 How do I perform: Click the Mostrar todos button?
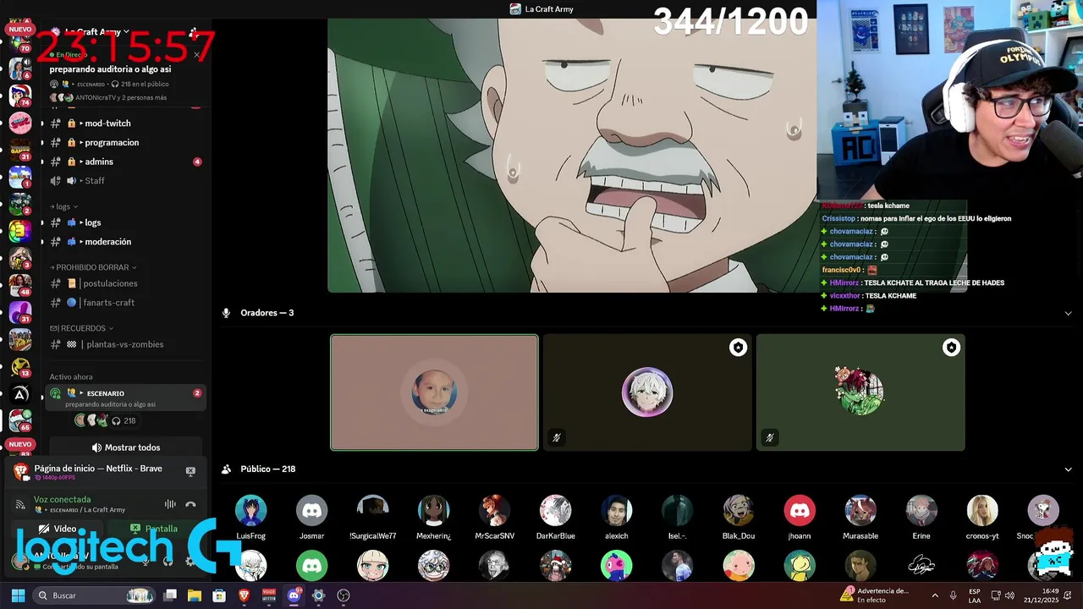pyautogui.click(x=125, y=447)
